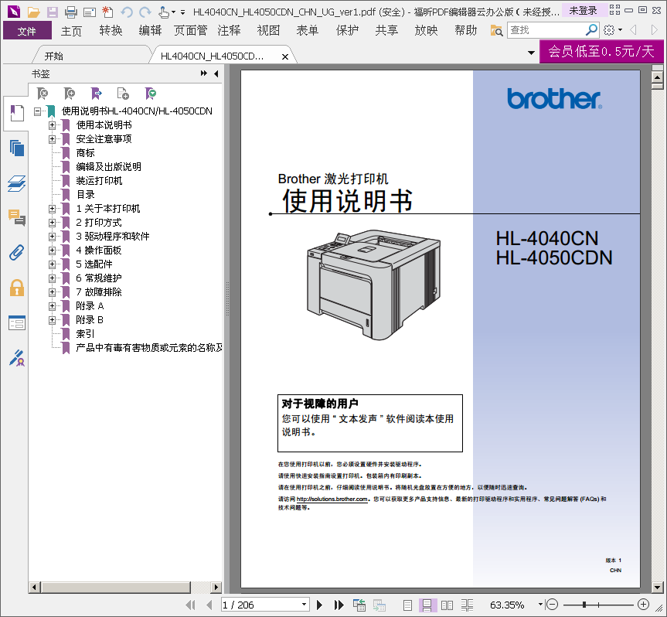Click the first page navigation button

pyautogui.click(x=191, y=605)
